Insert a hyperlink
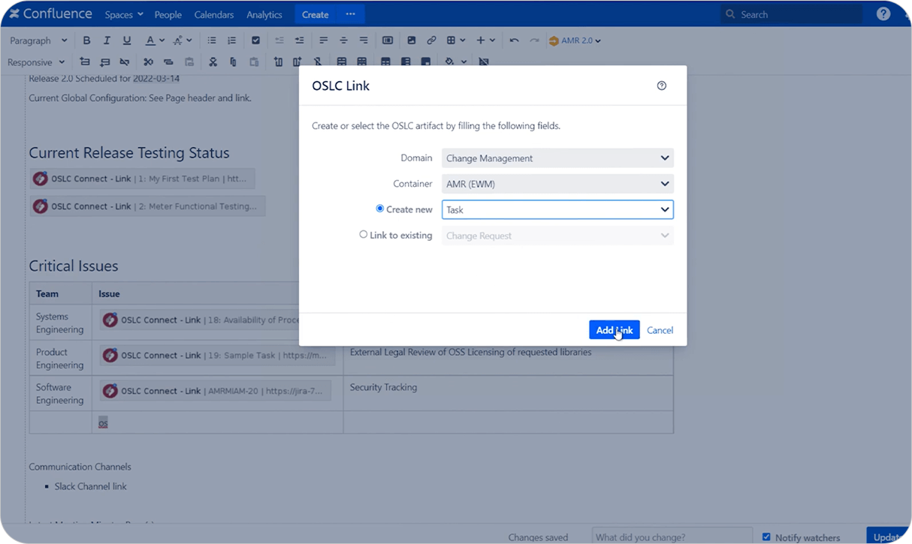Image resolution: width=912 pixels, height=544 pixels. point(430,40)
